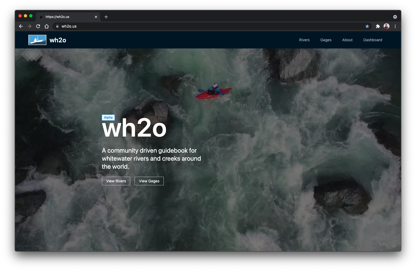
Task: Click the View Rivers button
Action: click(x=116, y=181)
